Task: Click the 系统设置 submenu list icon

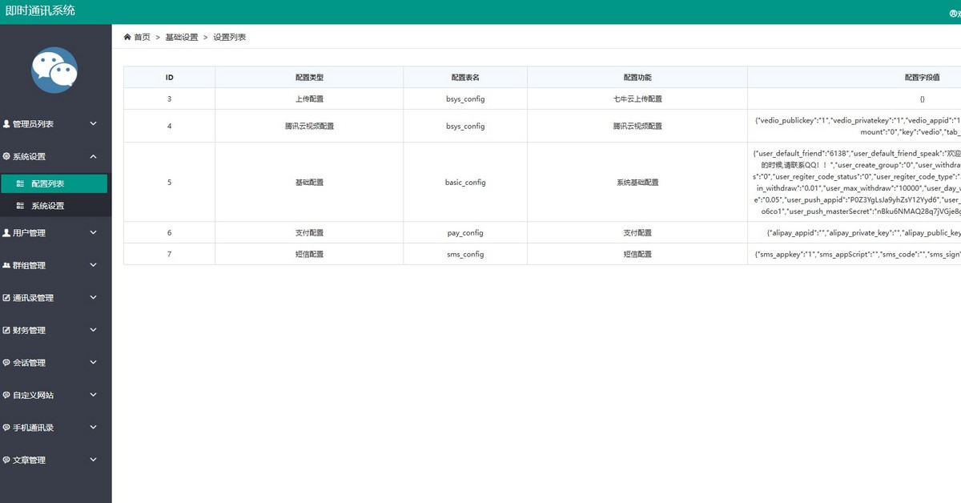Action: point(21,206)
